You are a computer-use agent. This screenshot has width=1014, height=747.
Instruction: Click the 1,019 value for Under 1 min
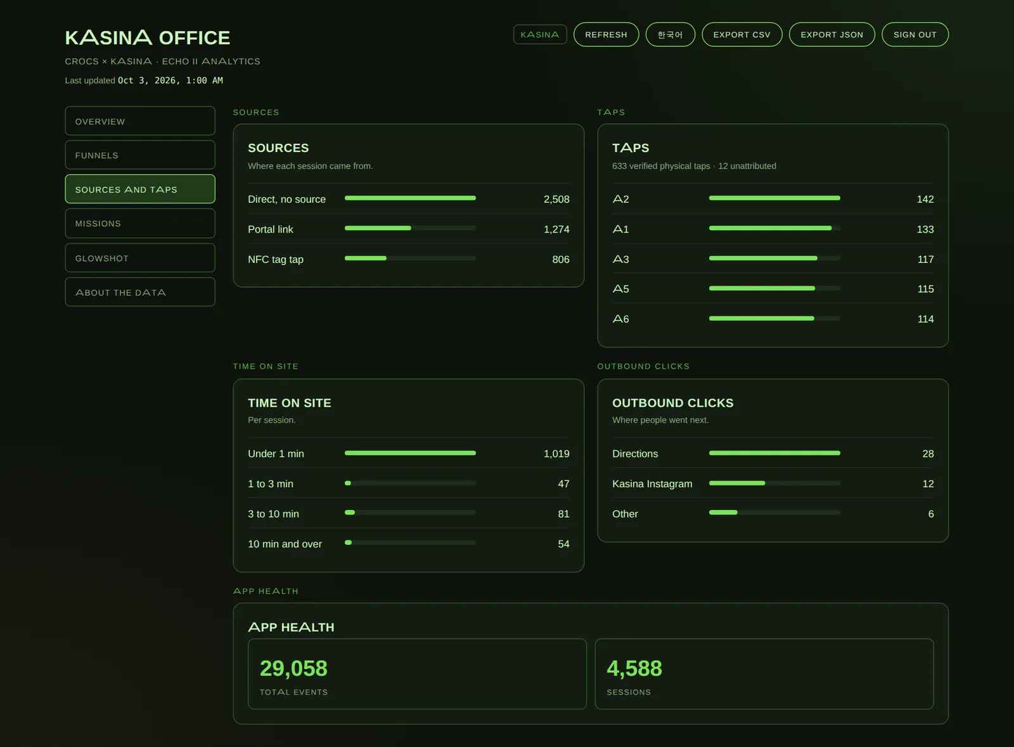coord(556,454)
